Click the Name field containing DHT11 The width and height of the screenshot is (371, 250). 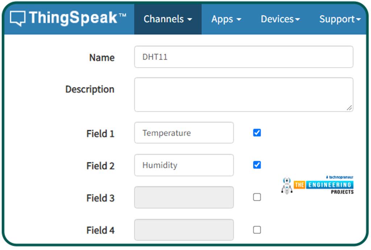coord(243,57)
